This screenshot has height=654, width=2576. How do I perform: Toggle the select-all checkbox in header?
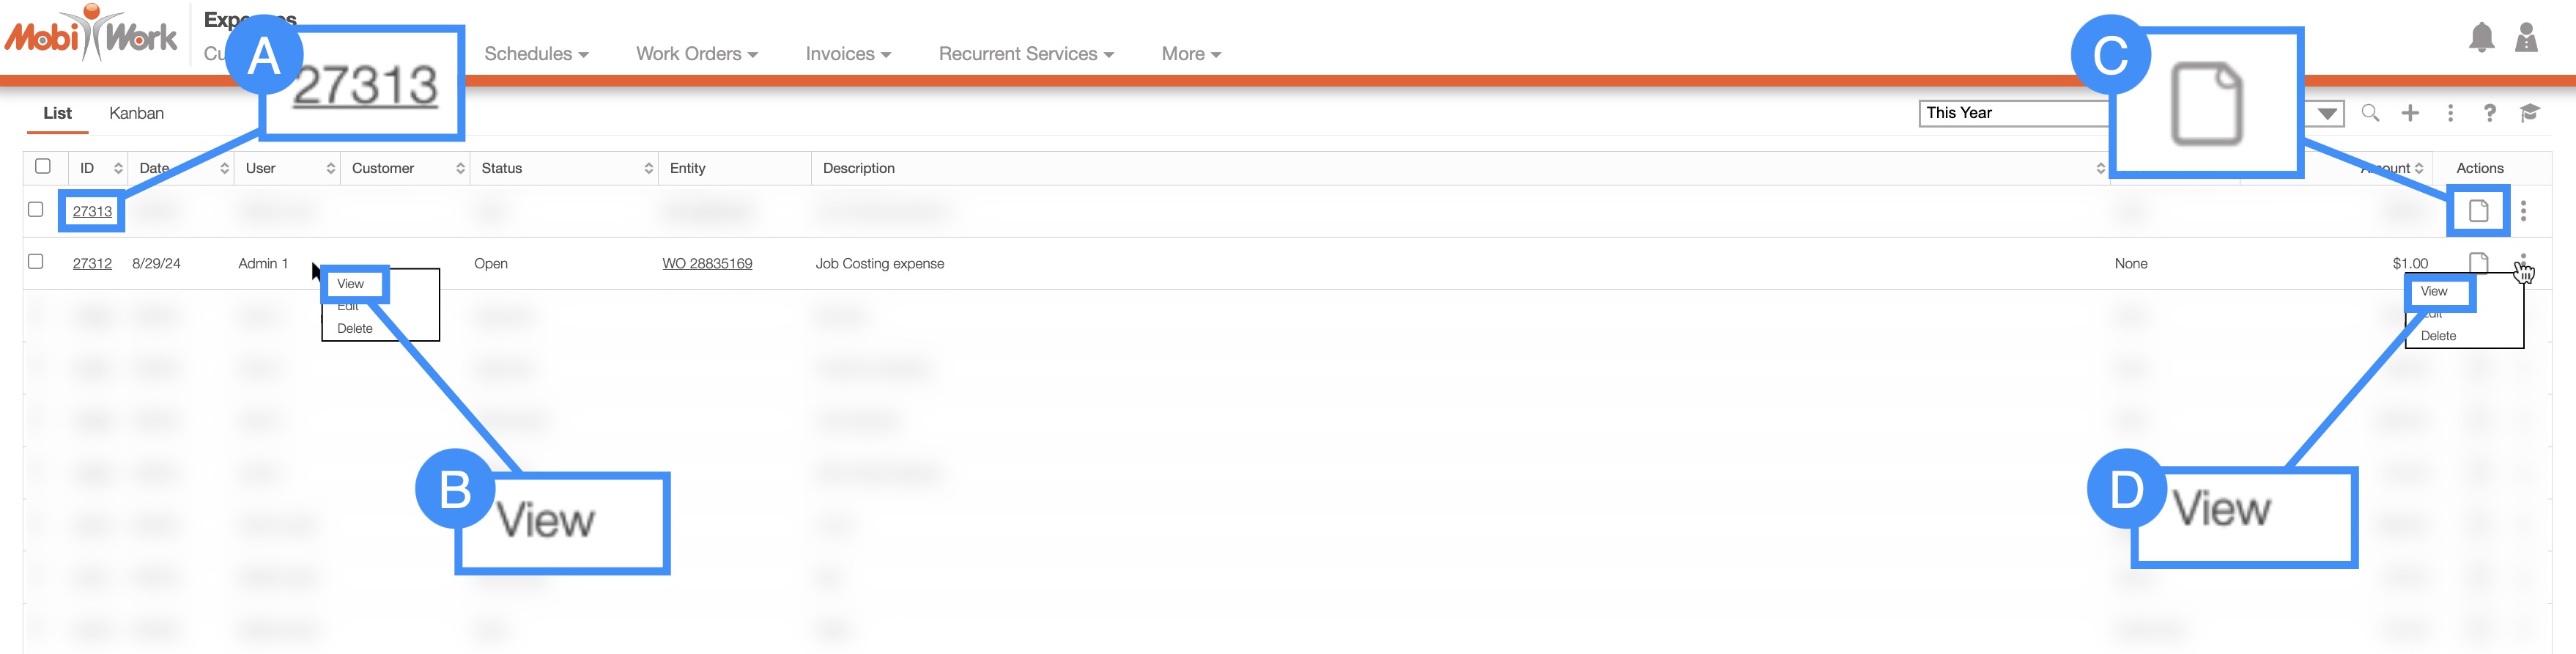tap(43, 166)
